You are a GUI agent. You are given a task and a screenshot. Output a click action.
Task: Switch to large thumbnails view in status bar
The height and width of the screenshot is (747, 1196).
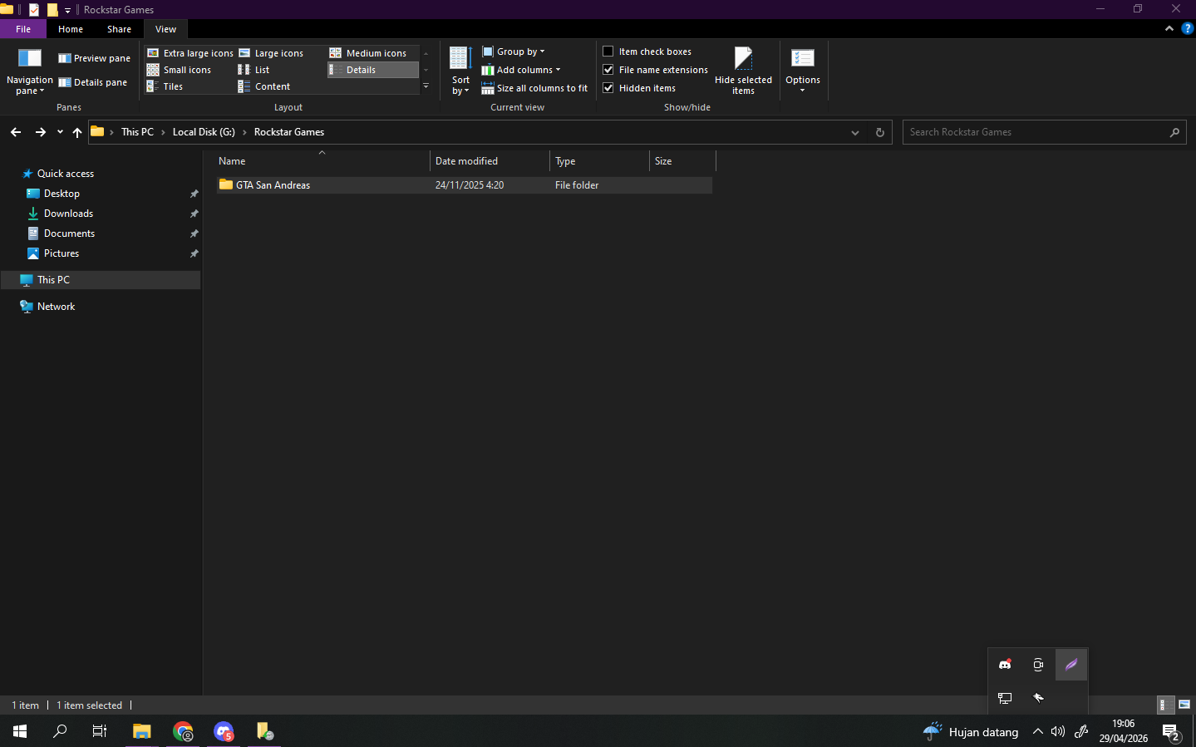click(x=1184, y=705)
